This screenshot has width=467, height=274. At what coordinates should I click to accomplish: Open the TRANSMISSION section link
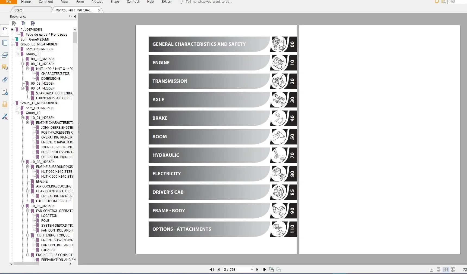[x=209, y=81]
